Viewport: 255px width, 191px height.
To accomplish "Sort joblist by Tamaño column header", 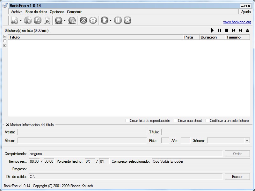I will pyautogui.click(x=237, y=37).
